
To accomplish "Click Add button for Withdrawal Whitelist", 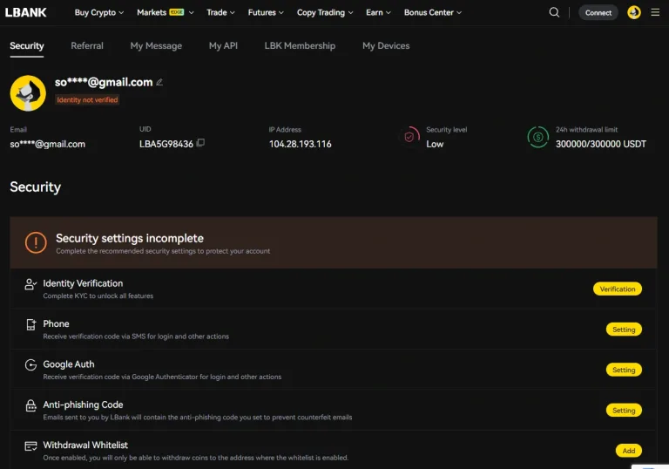I will [x=628, y=451].
